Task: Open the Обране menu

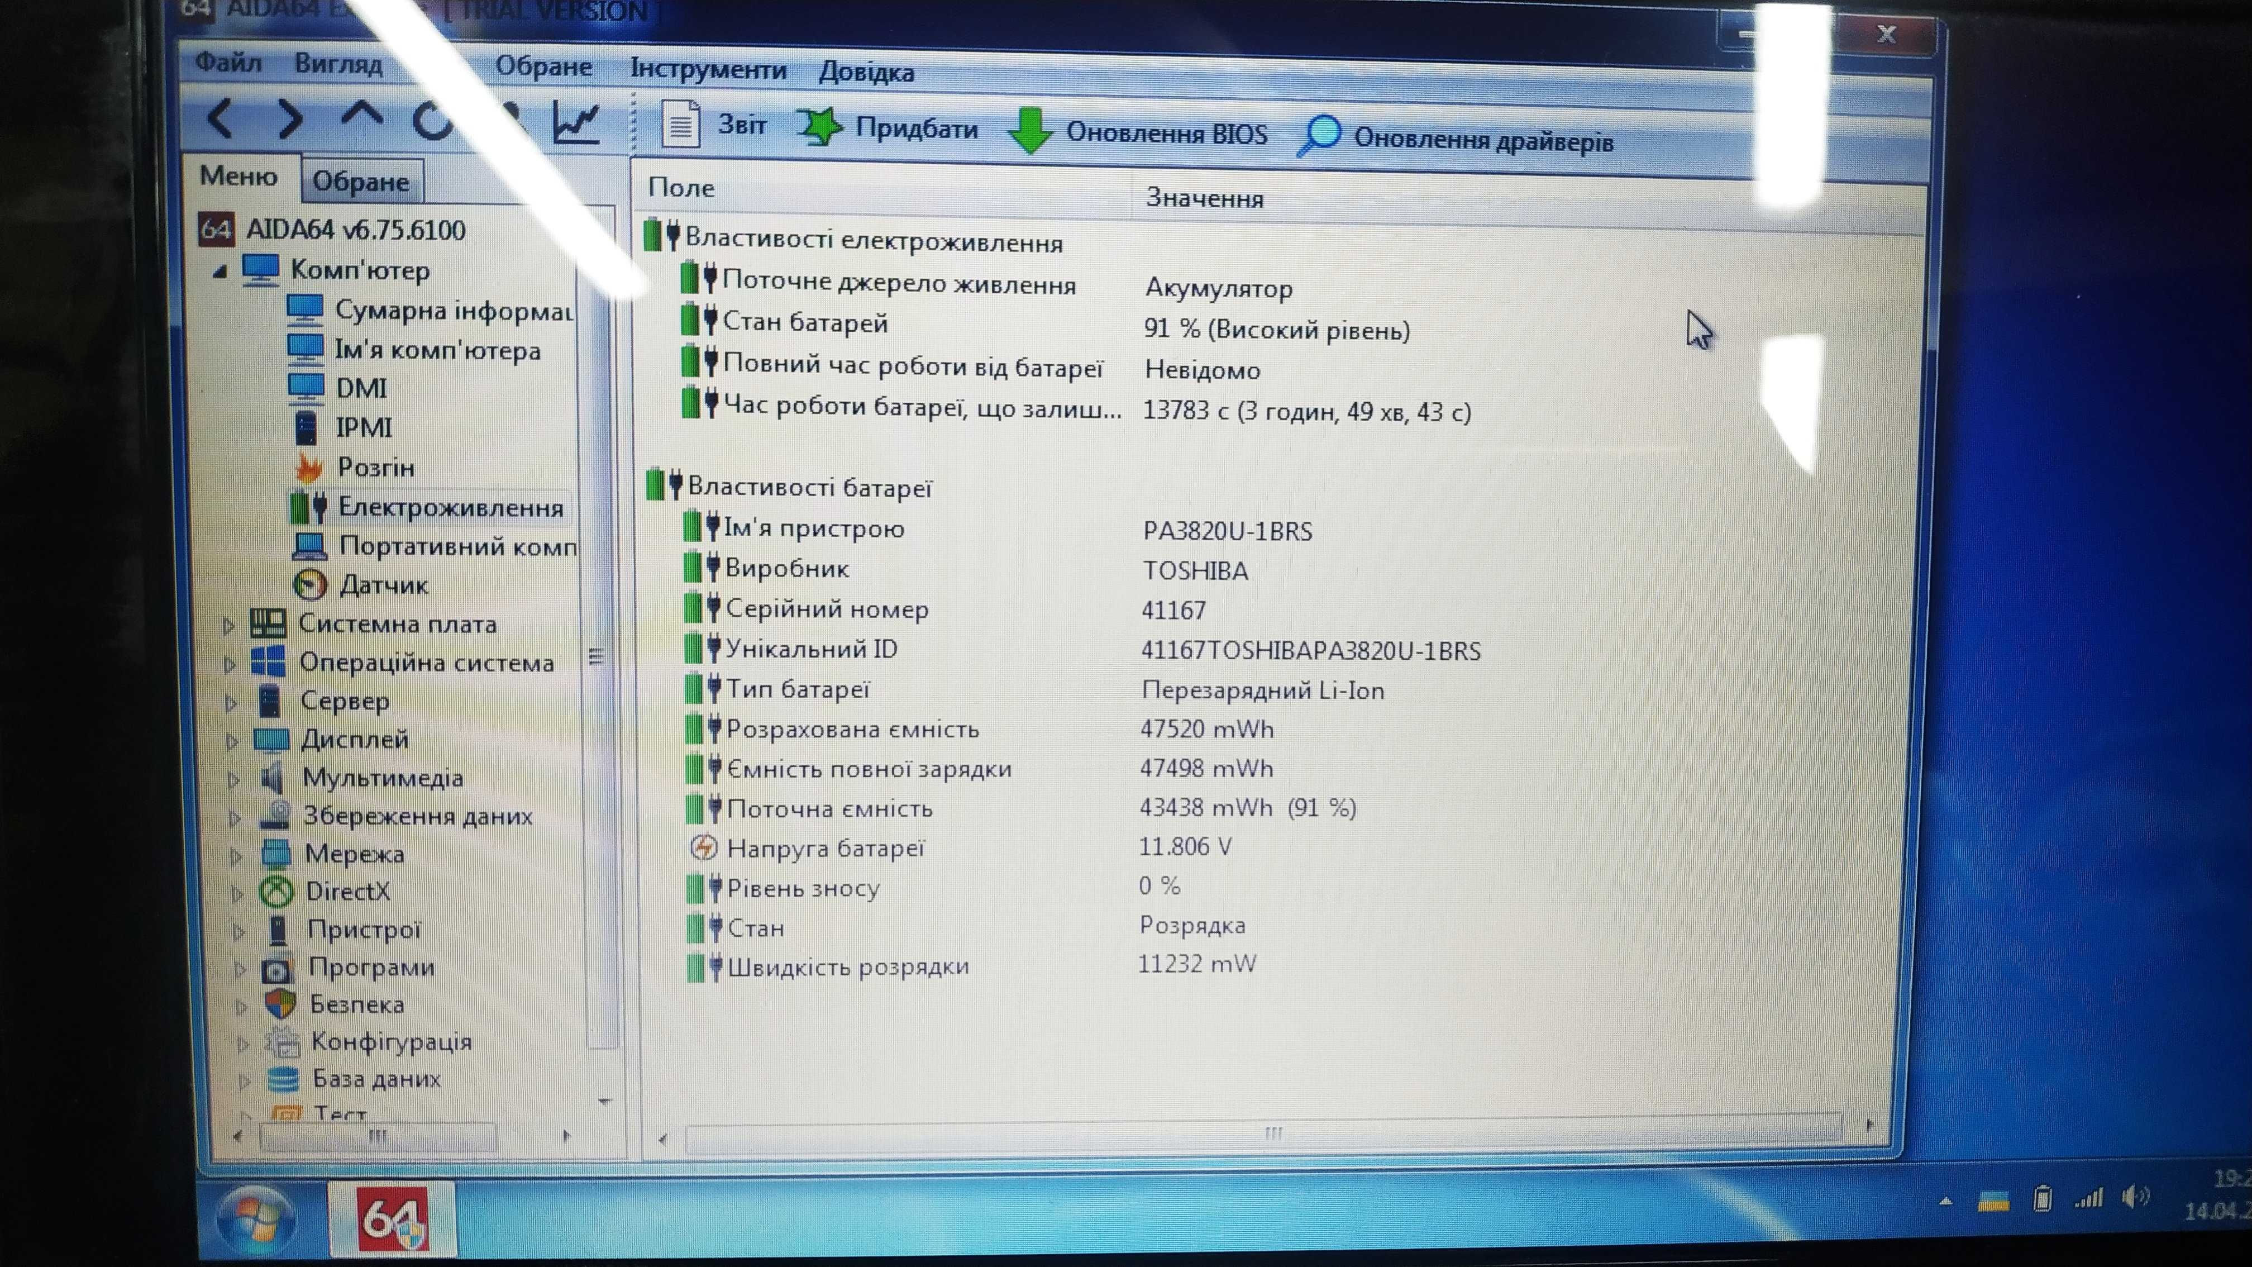Action: [543, 66]
